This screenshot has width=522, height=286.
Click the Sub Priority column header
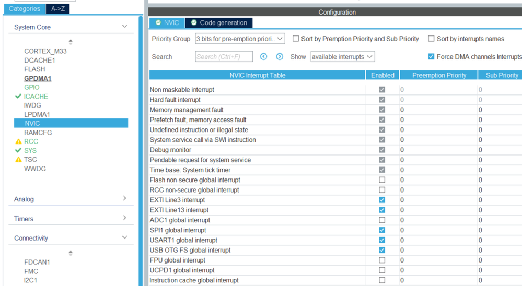(x=500, y=75)
